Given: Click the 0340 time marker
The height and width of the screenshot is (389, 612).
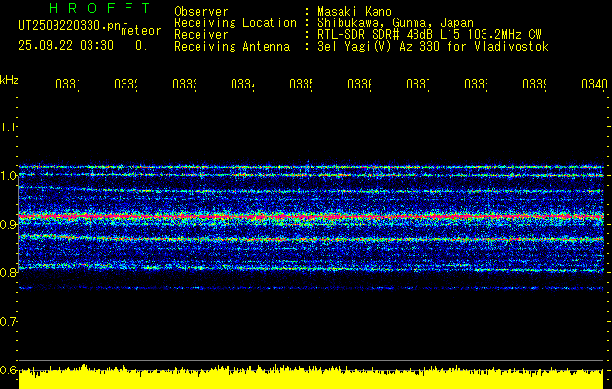Looking at the screenshot, I should 593,86.
